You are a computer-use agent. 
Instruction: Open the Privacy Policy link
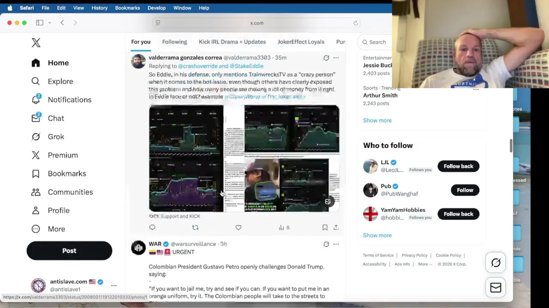tap(414, 255)
